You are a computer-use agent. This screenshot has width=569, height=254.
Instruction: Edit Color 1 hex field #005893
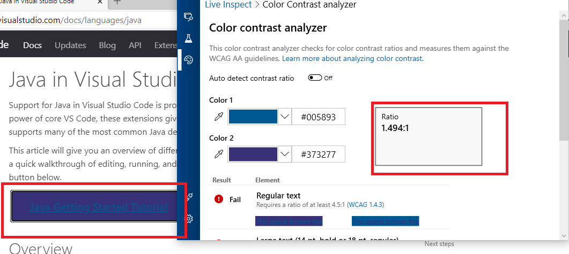pos(318,117)
